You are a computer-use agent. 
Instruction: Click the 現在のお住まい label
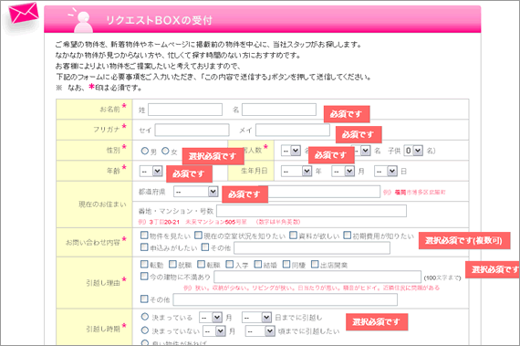tap(102, 204)
